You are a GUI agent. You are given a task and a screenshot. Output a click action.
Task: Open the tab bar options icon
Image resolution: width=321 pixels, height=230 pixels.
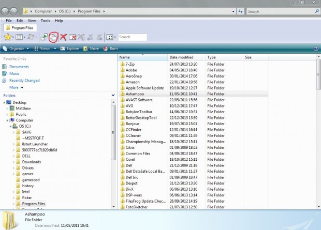[x=110, y=37]
